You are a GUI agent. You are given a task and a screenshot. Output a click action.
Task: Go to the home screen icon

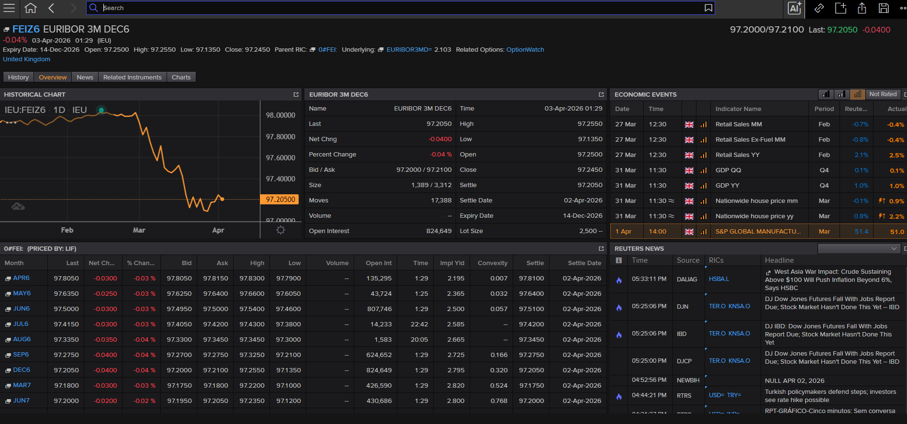pos(31,8)
